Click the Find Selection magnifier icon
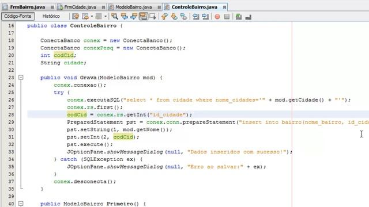The width and height of the screenshot is (369, 207). pos(115,16)
